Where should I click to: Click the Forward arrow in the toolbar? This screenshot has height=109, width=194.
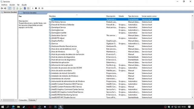click(5, 8)
